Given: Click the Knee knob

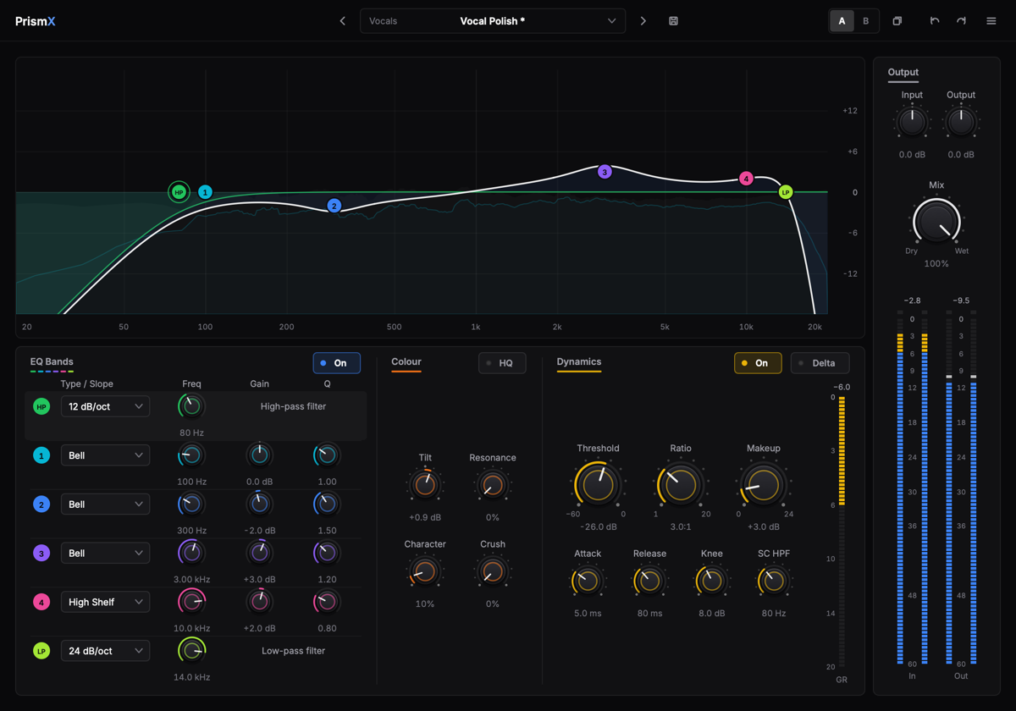Looking at the screenshot, I should [712, 581].
